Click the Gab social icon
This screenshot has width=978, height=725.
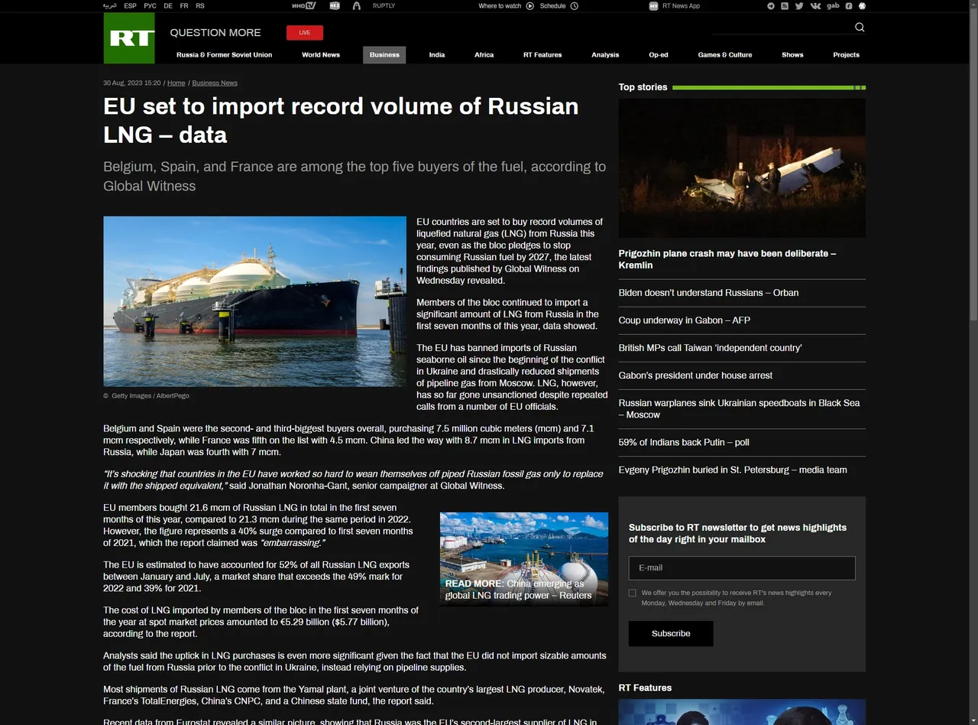point(833,6)
